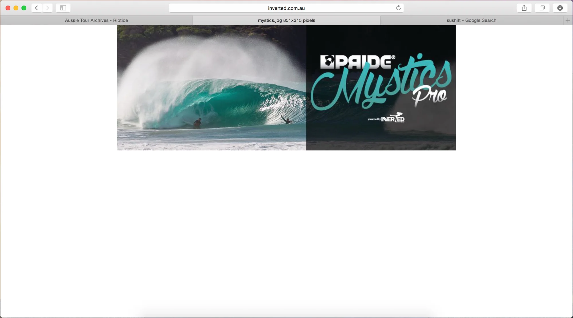
Task: Switch to sushift - Google Search tab
Action: [x=472, y=20]
